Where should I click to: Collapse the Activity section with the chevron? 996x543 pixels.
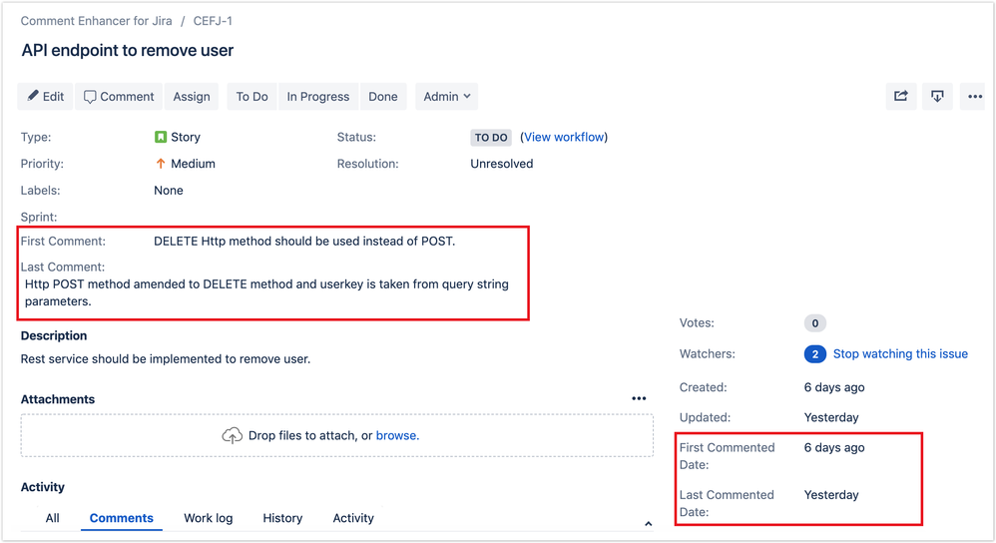tap(648, 523)
